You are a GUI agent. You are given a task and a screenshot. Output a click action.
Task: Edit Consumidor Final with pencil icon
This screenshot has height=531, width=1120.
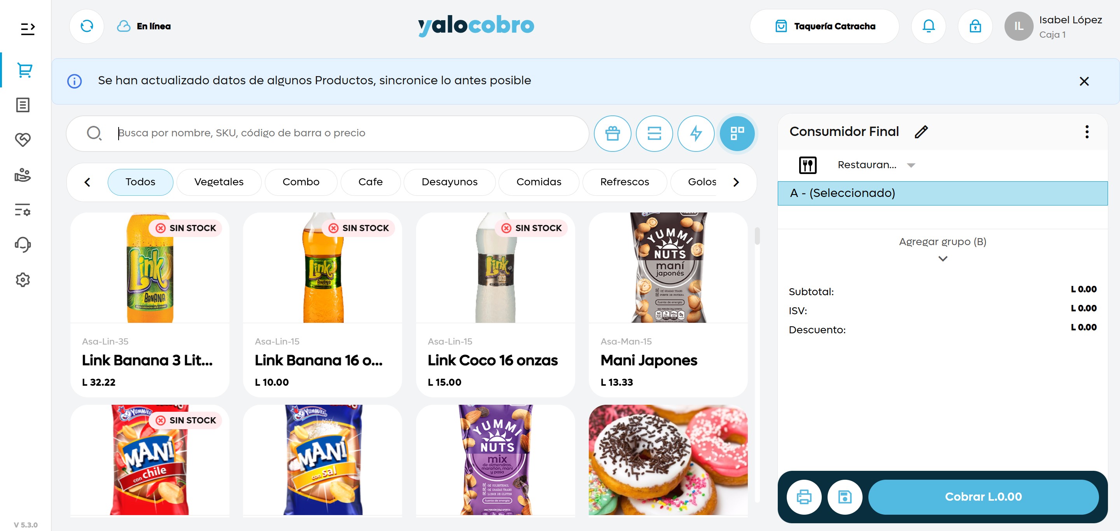pyautogui.click(x=921, y=132)
